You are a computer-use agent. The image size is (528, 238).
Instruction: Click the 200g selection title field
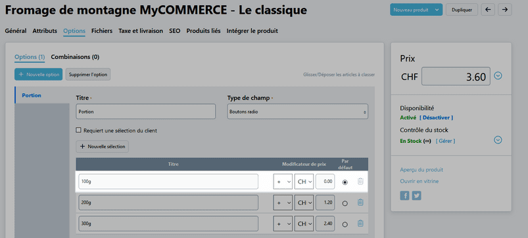click(168, 203)
